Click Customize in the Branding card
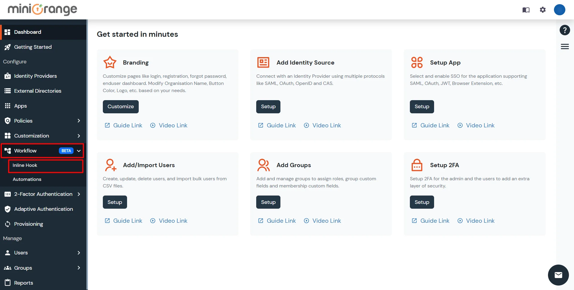This screenshot has width=574, height=290. 120,106
